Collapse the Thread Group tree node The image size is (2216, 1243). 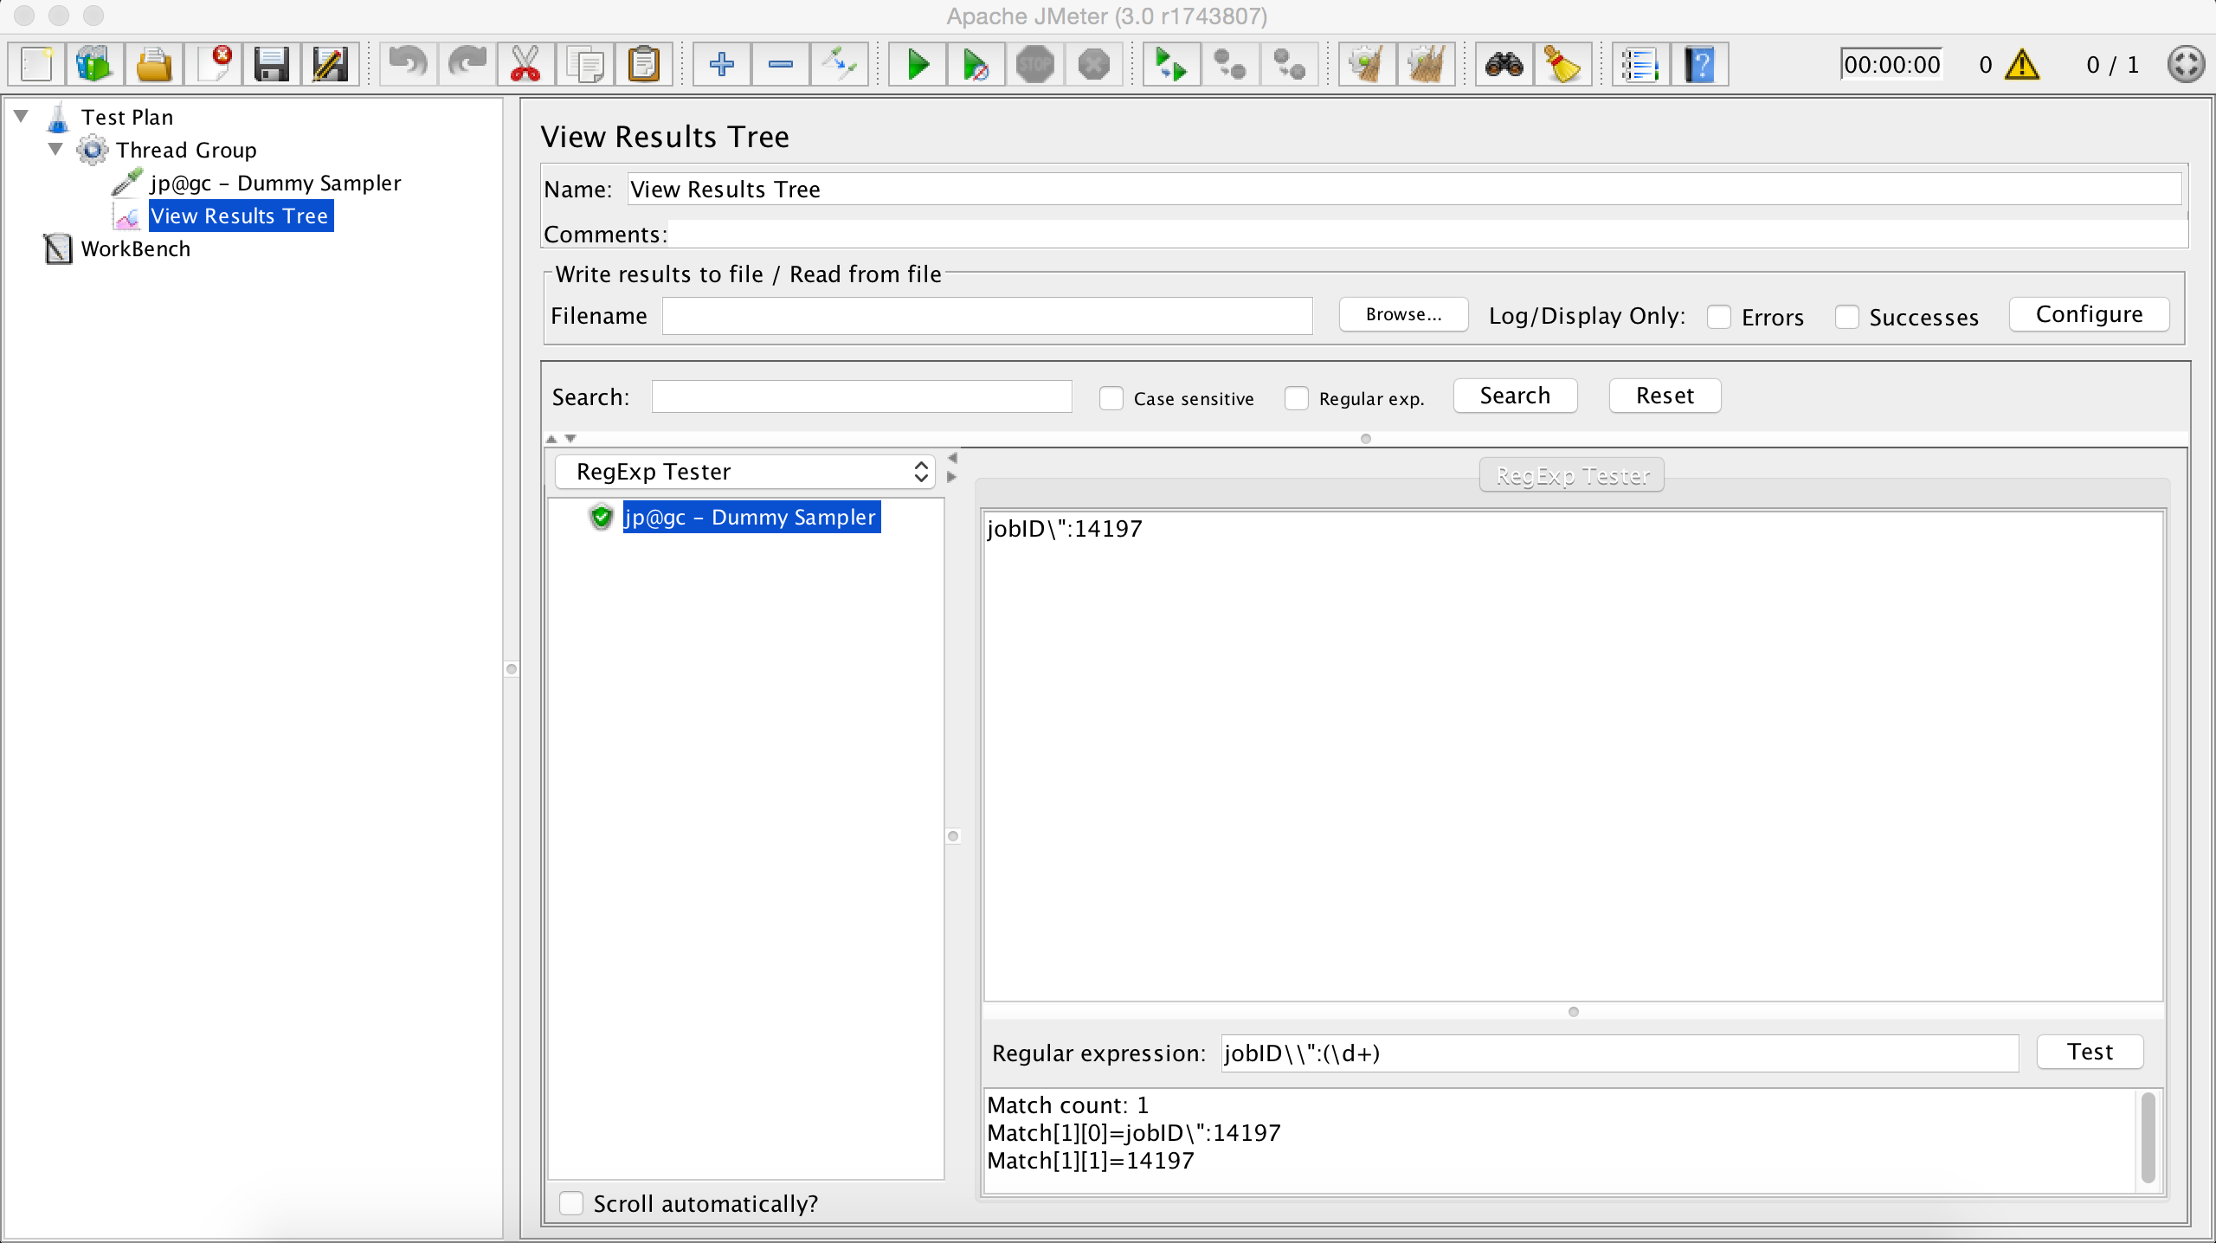56,149
